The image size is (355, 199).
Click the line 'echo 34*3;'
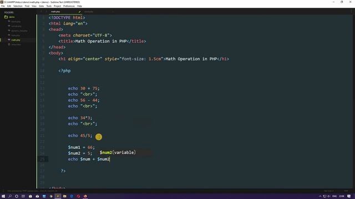coord(80,118)
